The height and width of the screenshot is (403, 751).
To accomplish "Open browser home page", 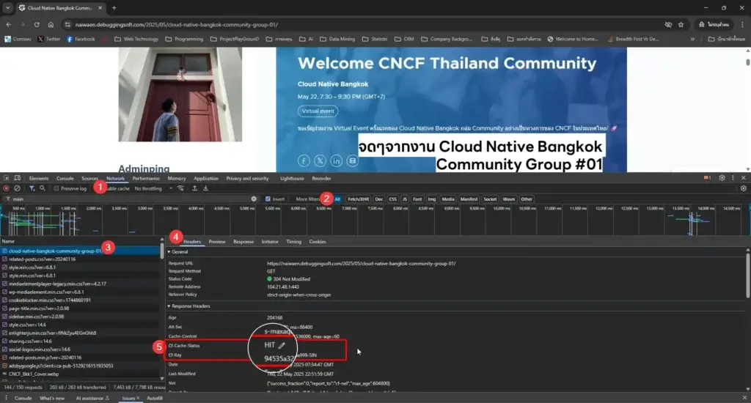I will [x=51, y=24].
